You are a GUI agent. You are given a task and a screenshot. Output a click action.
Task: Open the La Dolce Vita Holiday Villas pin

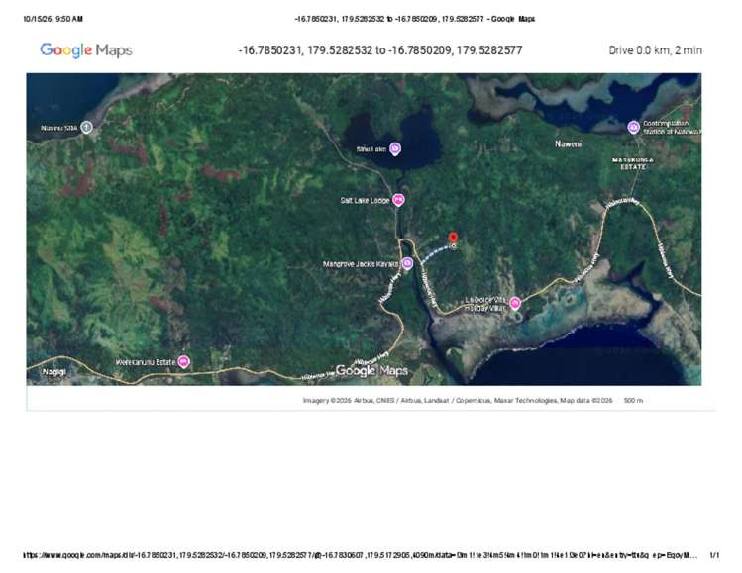coord(515,303)
